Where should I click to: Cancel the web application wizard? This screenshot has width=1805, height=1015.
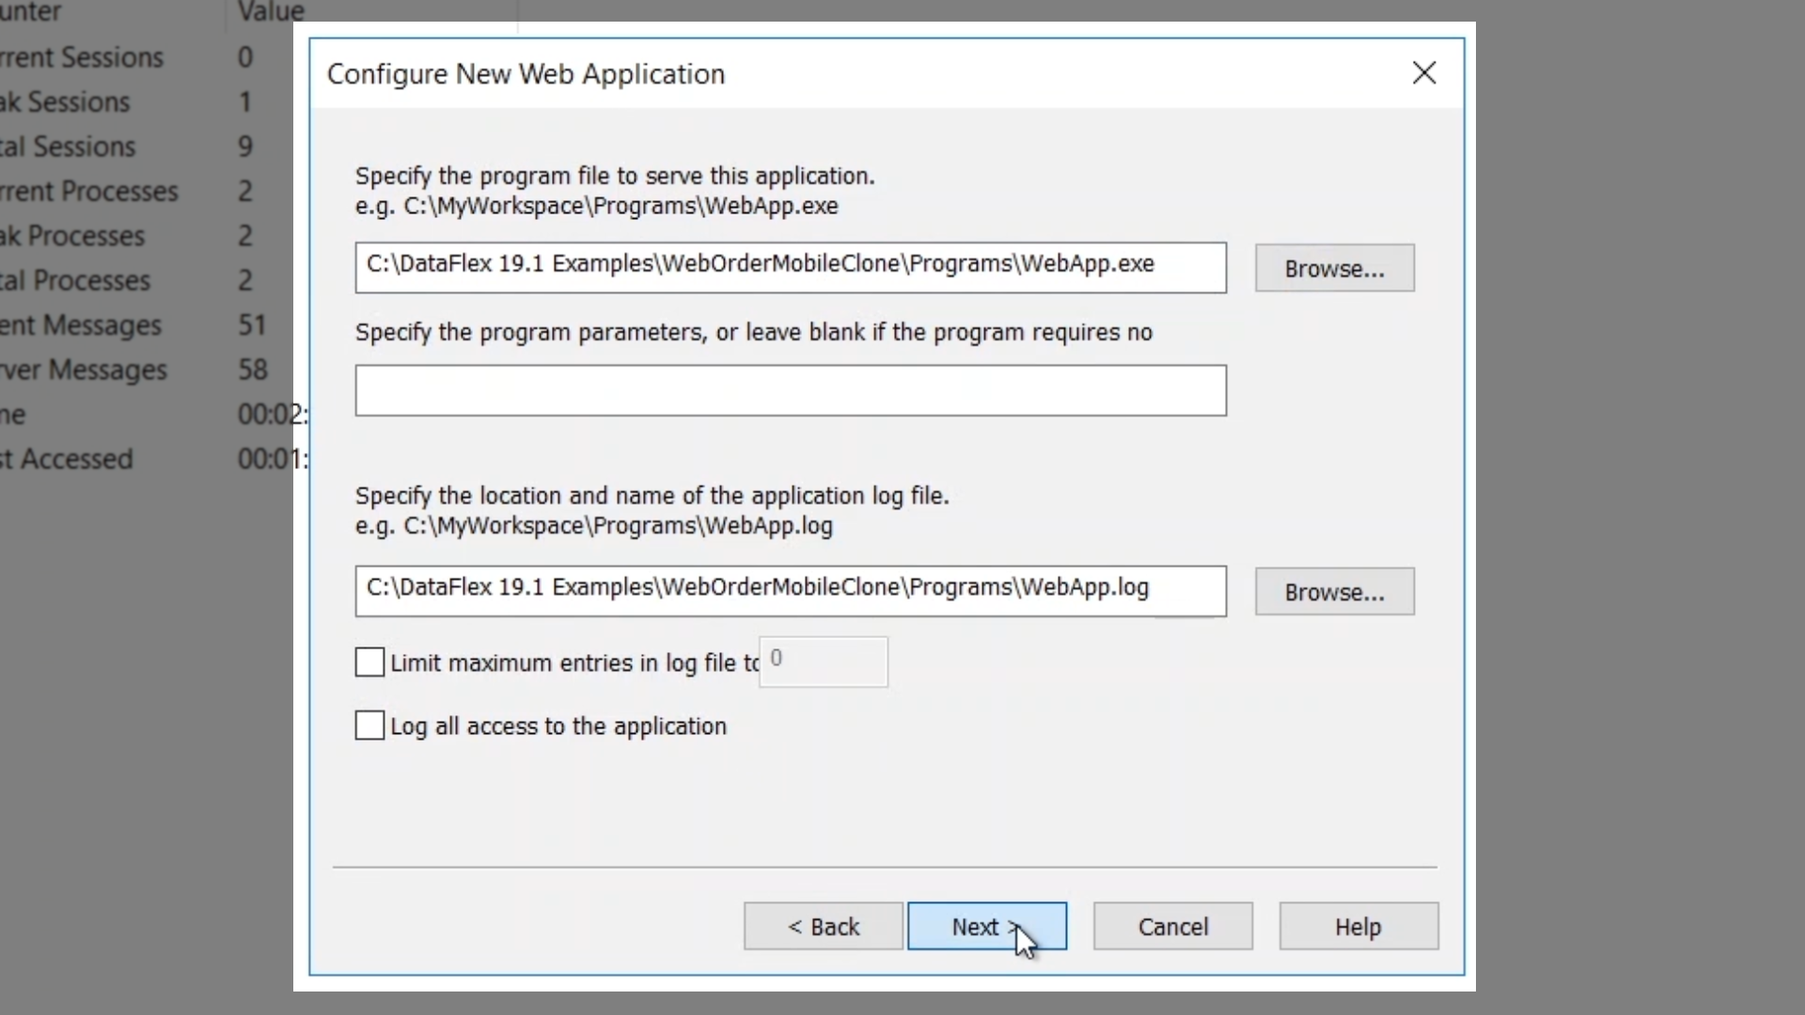tap(1172, 927)
